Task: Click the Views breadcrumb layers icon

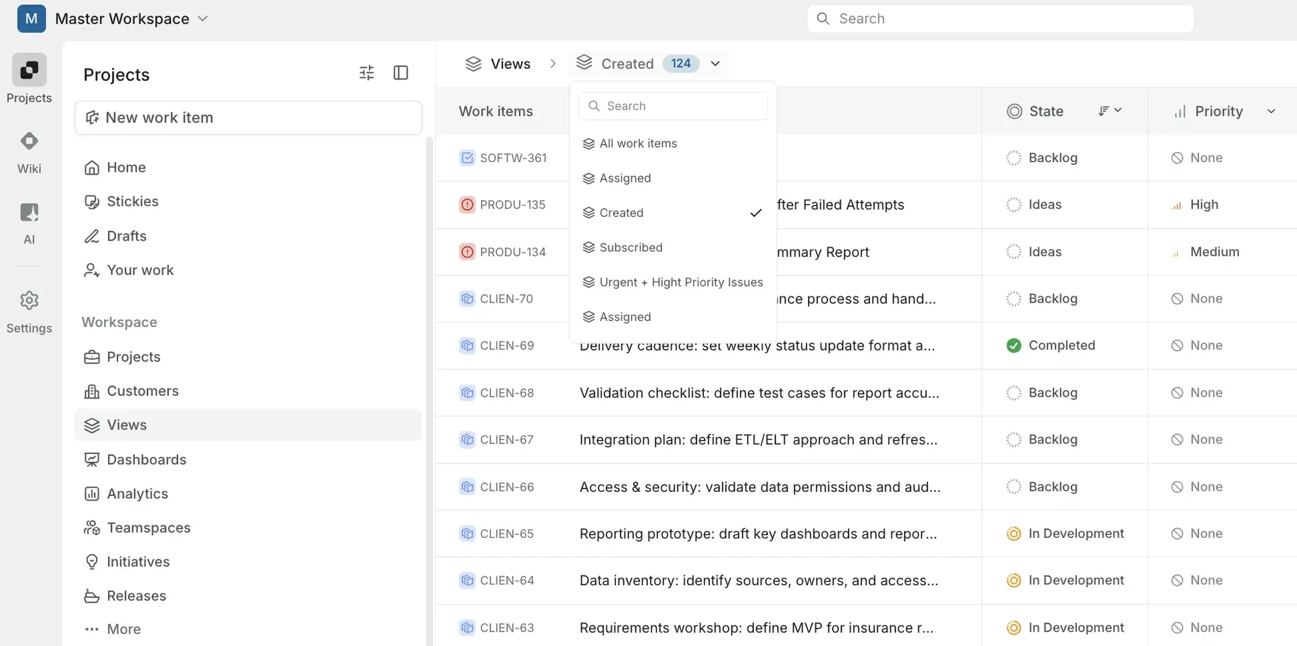Action: click(x=474, y=64)
